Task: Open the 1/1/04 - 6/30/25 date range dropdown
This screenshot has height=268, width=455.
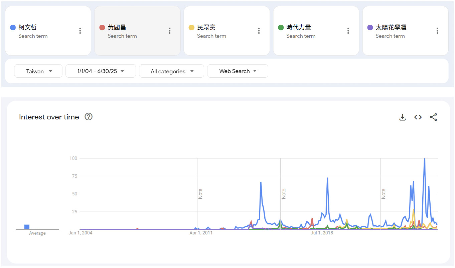Action: [x=101, y=71]
